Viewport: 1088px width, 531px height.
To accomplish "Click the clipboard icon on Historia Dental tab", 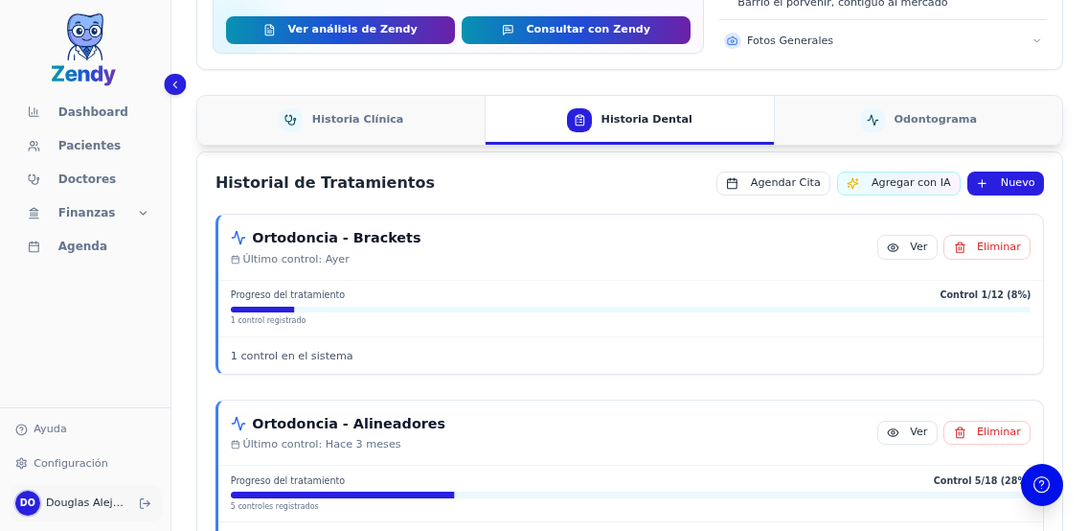I will [x=579, y=120].
